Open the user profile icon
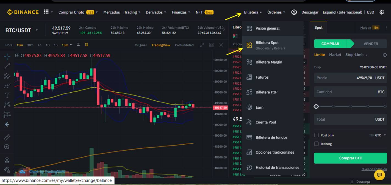The width and height of the screenshot is (391, 185). (294, 12)
